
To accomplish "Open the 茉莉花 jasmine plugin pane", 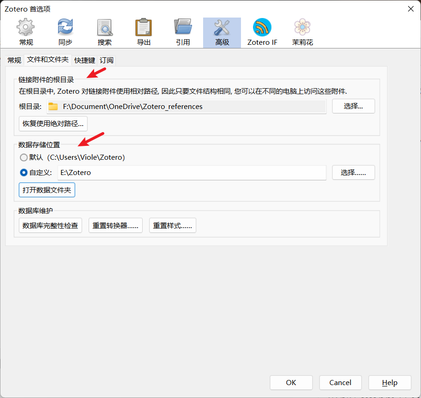I will (x=302, y=32).
